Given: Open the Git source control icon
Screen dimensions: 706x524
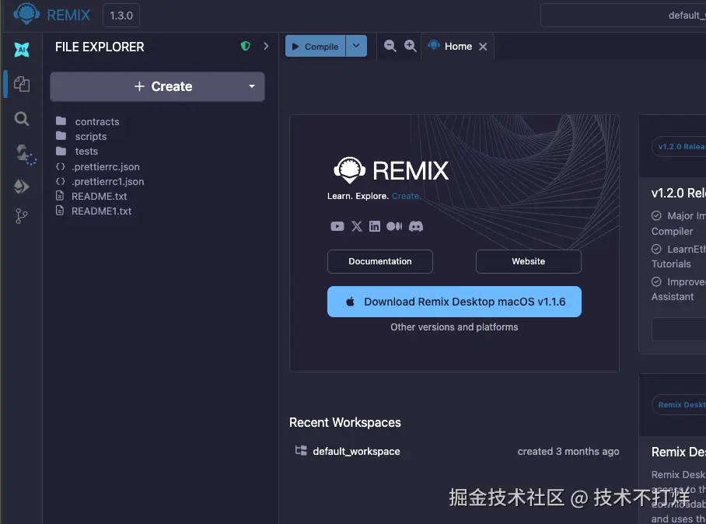Looking at the screenshot, I should [x=21, y=216].
